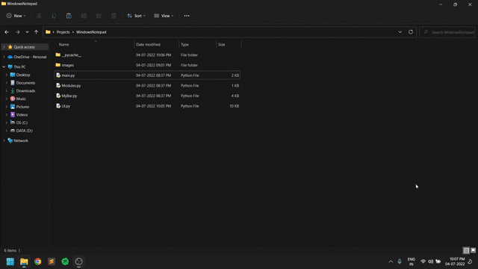Viewport: 478px width, 269px height.
Task: Open the Sort dropdown
Action: click(136, 16)
